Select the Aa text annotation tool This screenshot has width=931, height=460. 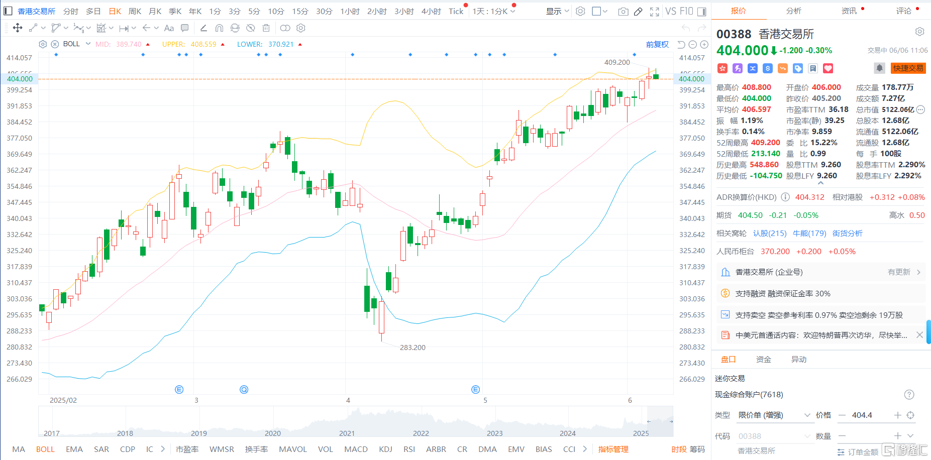tap(169, 28)
